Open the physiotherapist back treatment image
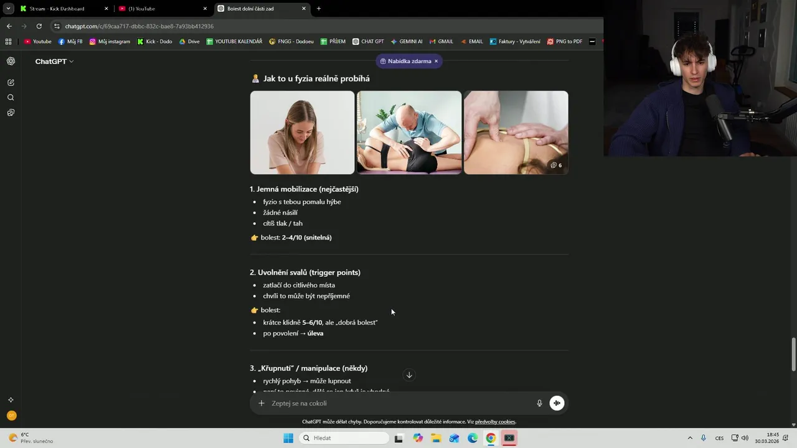797x448 pixels. click(409, 133)
